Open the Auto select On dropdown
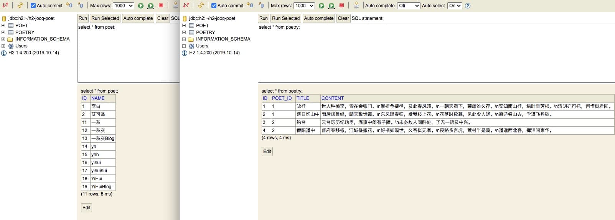Image resolution: width=615 pixels, height=220 pixels. click(455, 6)
